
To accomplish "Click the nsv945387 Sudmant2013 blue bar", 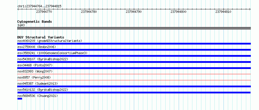I will 134,86.
